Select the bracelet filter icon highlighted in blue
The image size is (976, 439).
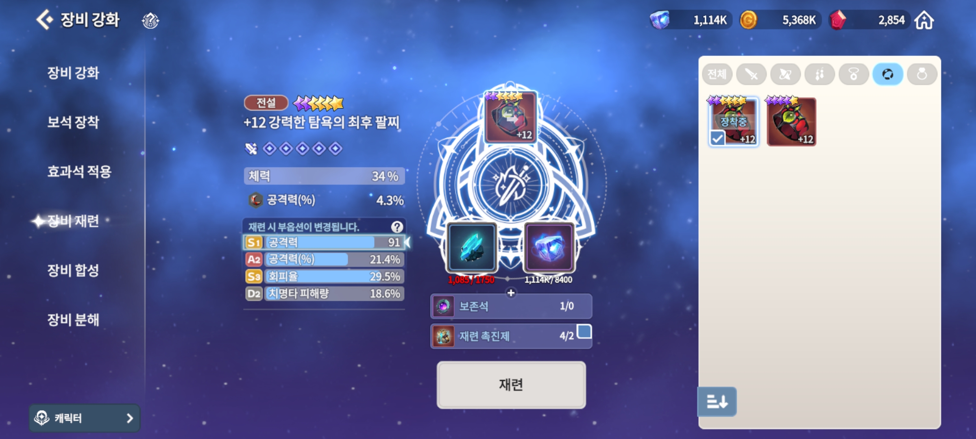[x=888, y=74]
